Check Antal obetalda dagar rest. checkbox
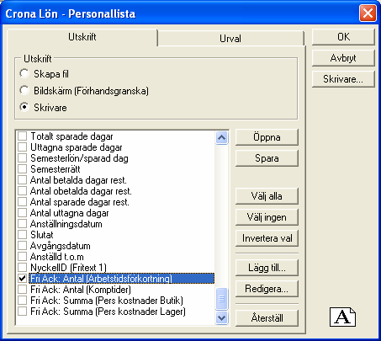381x341 pixels. pos(22,191)
